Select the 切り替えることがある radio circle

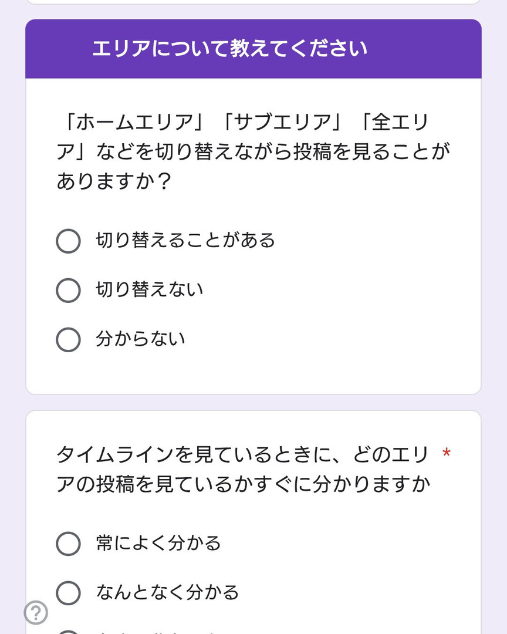68,241
